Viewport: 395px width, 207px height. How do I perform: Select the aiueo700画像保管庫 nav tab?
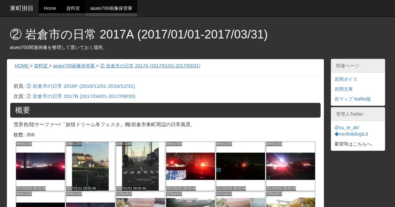(x=111, y=8)
